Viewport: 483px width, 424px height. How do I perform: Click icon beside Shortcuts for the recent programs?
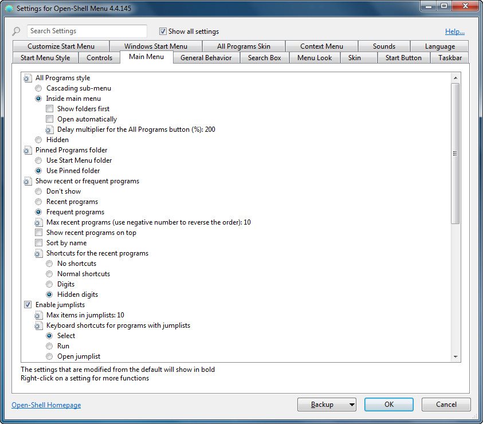pyautogui.click(x=38, y=253)
